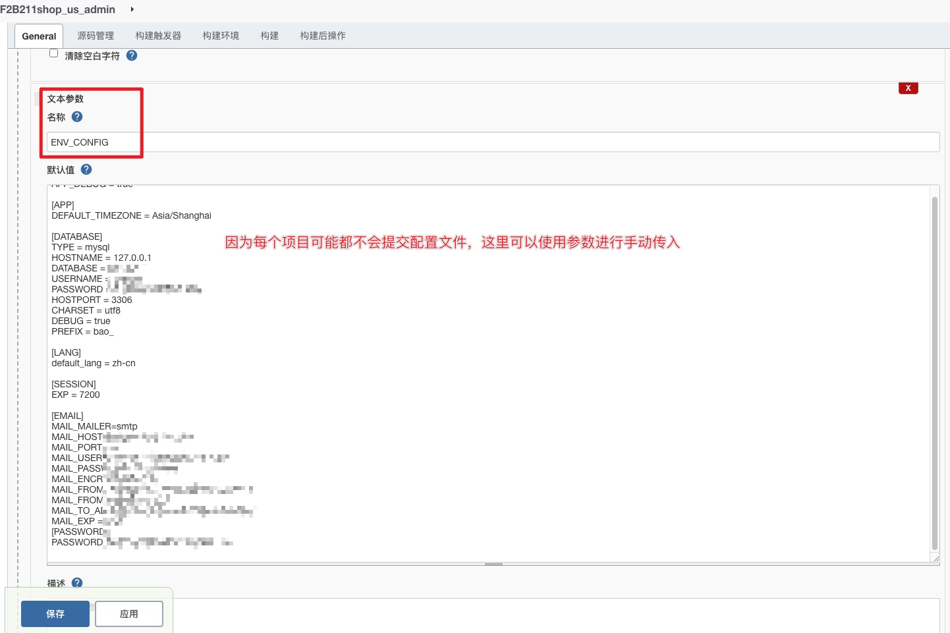
Task: Switch to the 构建 tab
Action: tap(269, 36)
